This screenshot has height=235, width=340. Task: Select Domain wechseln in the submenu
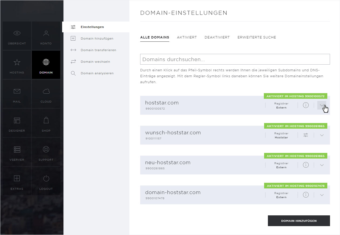pyautogui.click(x=95, y=62)
